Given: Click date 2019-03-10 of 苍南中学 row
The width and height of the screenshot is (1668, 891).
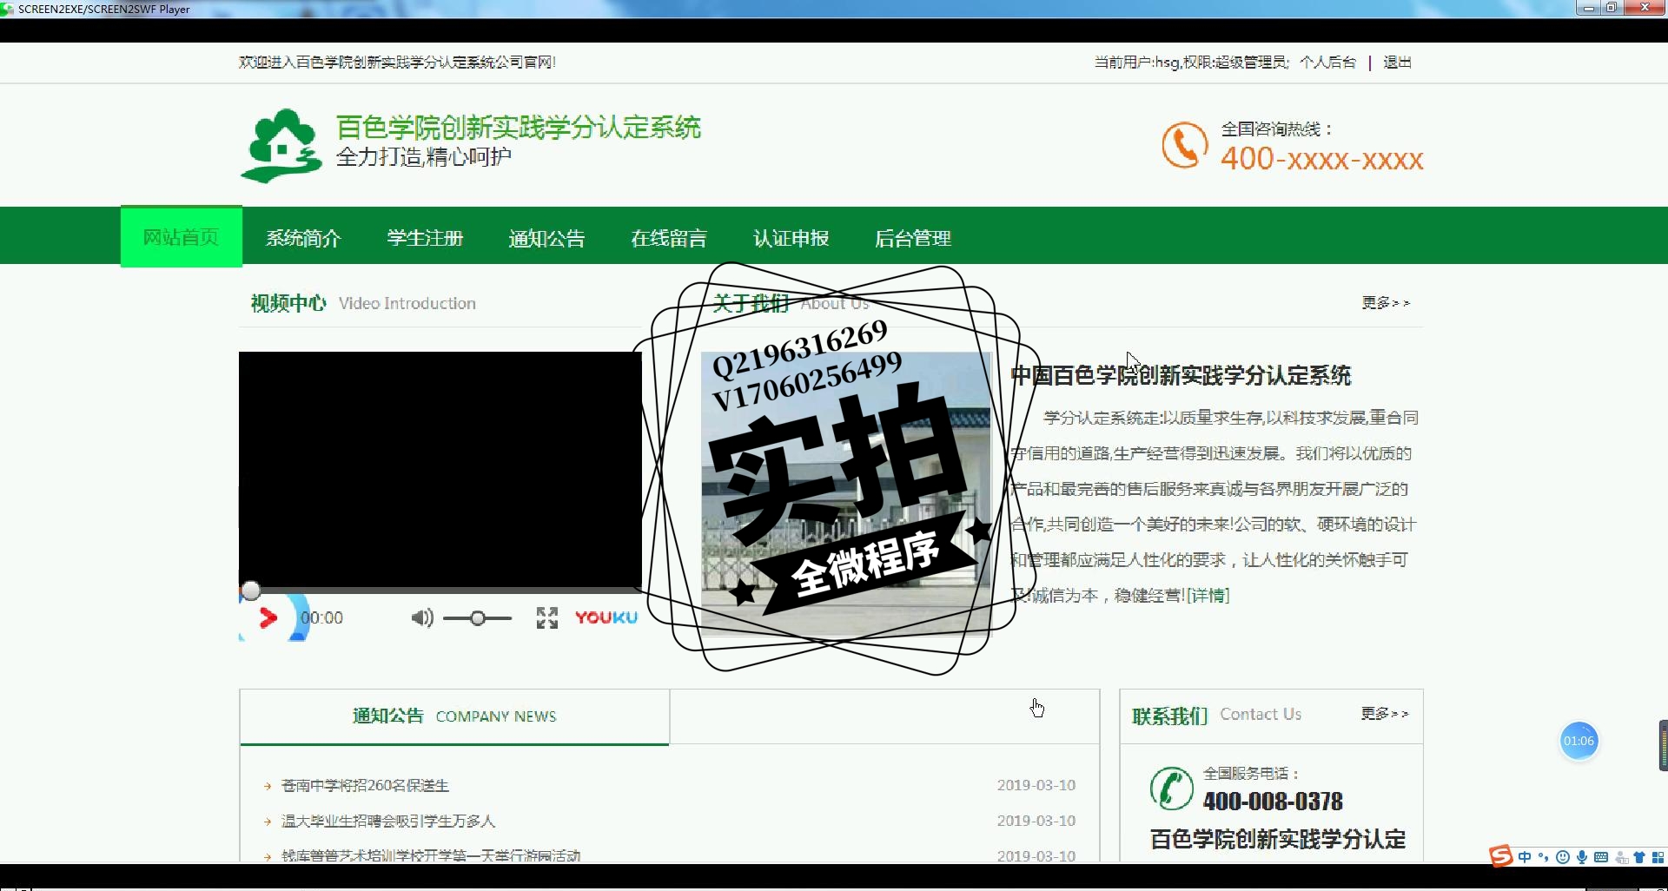Looking at the screenshot, I should pos(1036,785).
